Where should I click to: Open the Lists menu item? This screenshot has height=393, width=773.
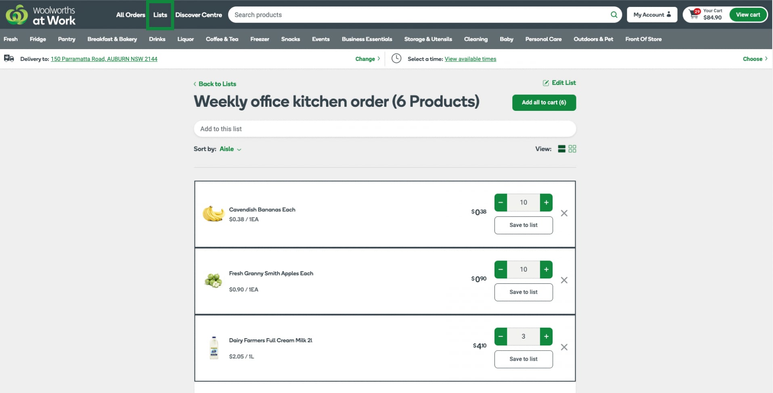pos(160,15)
